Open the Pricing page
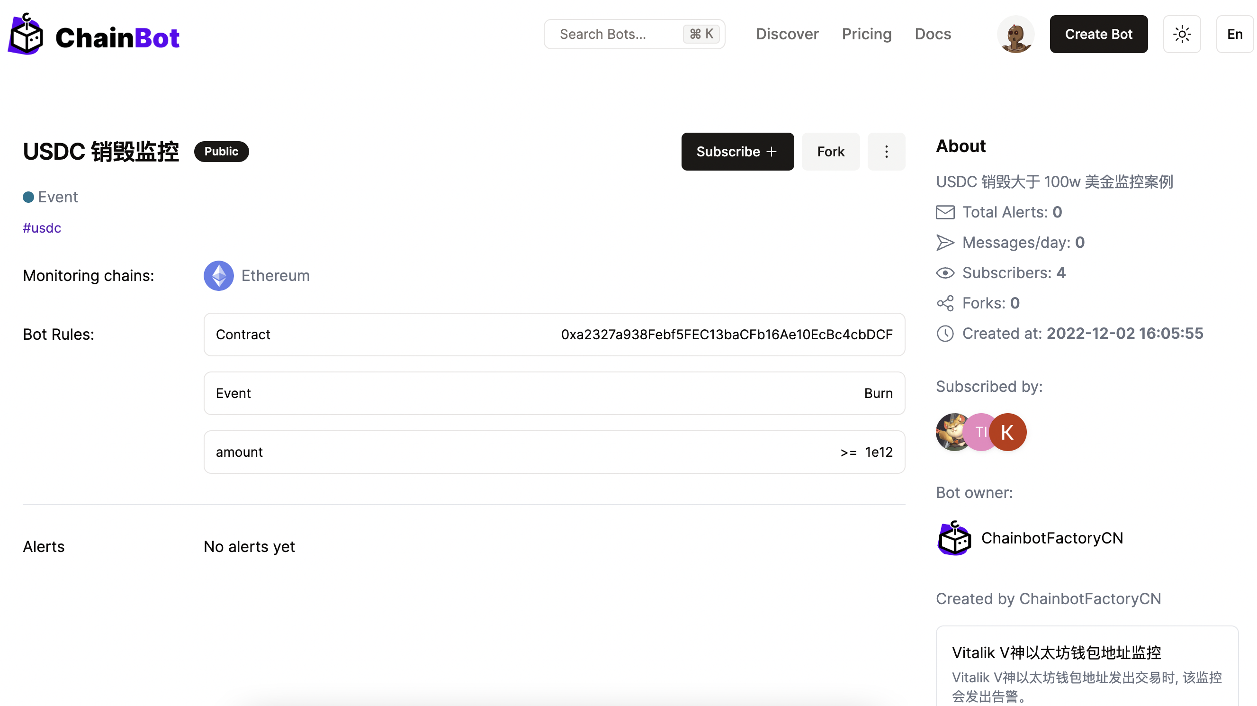Viewport: 1257px width, 706px height. pos(866,34)
